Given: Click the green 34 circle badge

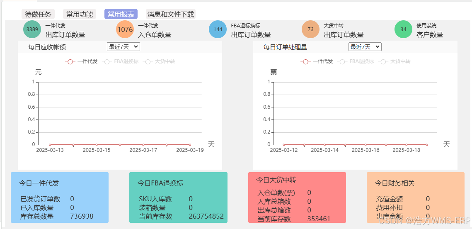Looking at the screenshot, I should [x=403, y=29].
